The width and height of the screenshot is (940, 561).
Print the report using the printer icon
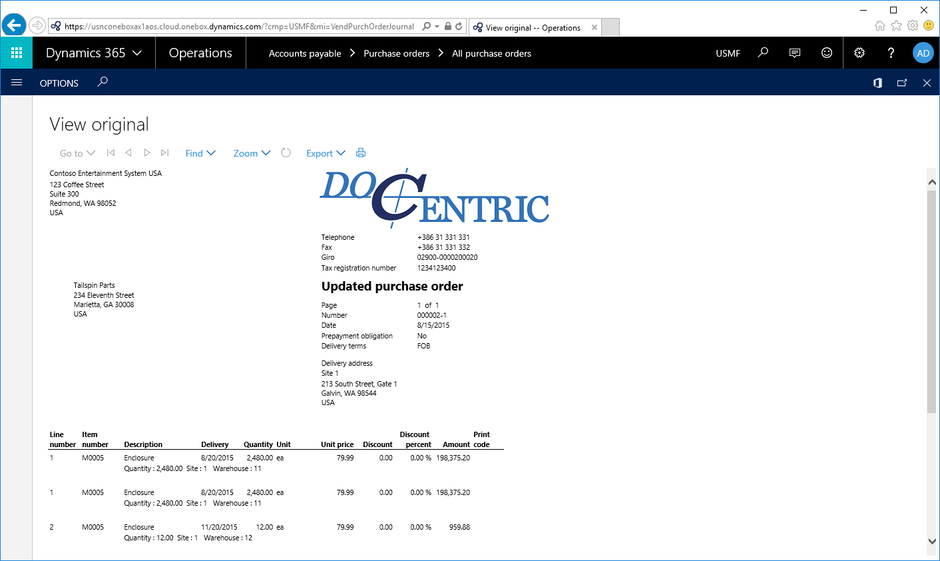pos(361,153)
